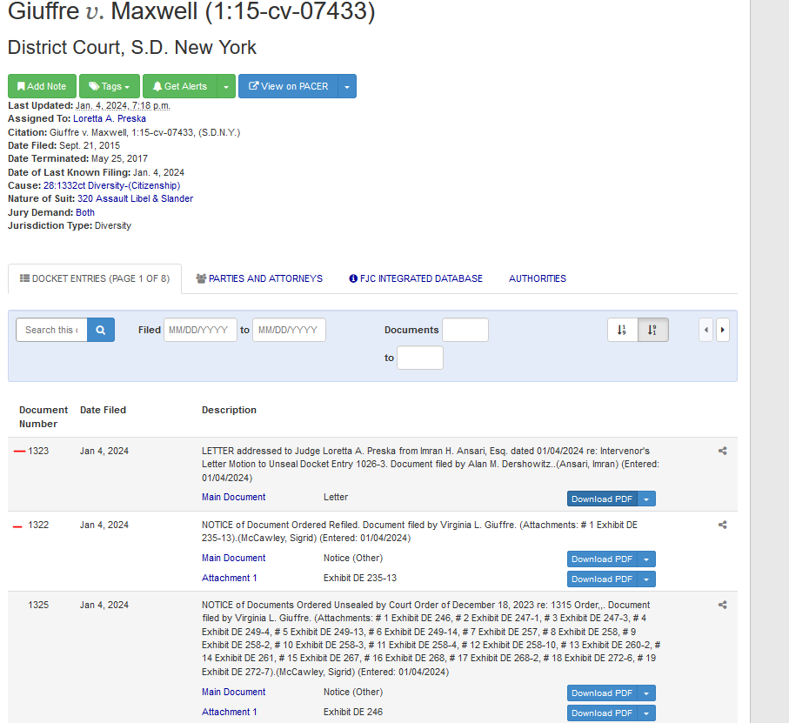Open the Tags dropdown

pos(110,86)
